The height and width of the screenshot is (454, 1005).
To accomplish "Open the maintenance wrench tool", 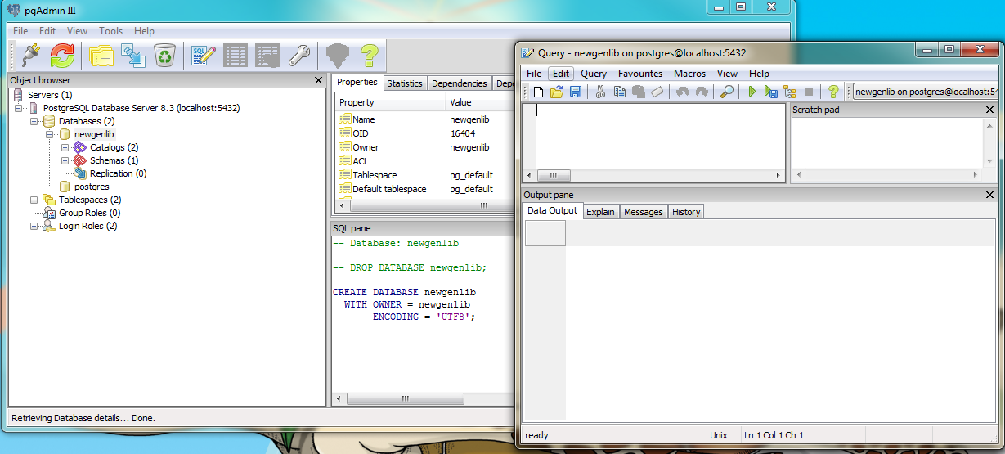I will 299,56.
